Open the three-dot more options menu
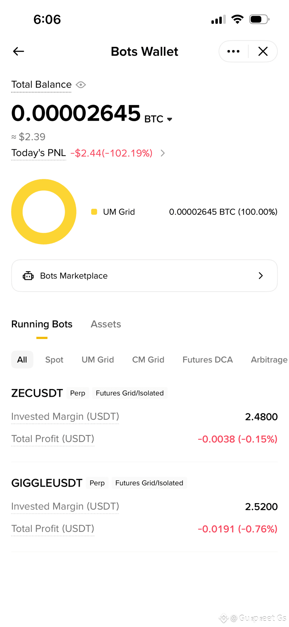289x627 pixels. 234,51
